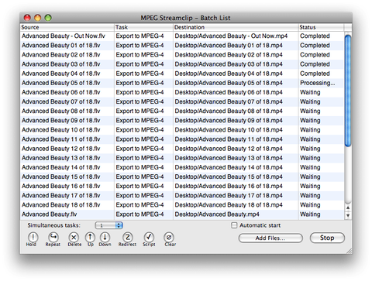Select source Advanced Beauty 08 of 18.flv
Screen dimensions: 372x281
click(x=61, y=111)
